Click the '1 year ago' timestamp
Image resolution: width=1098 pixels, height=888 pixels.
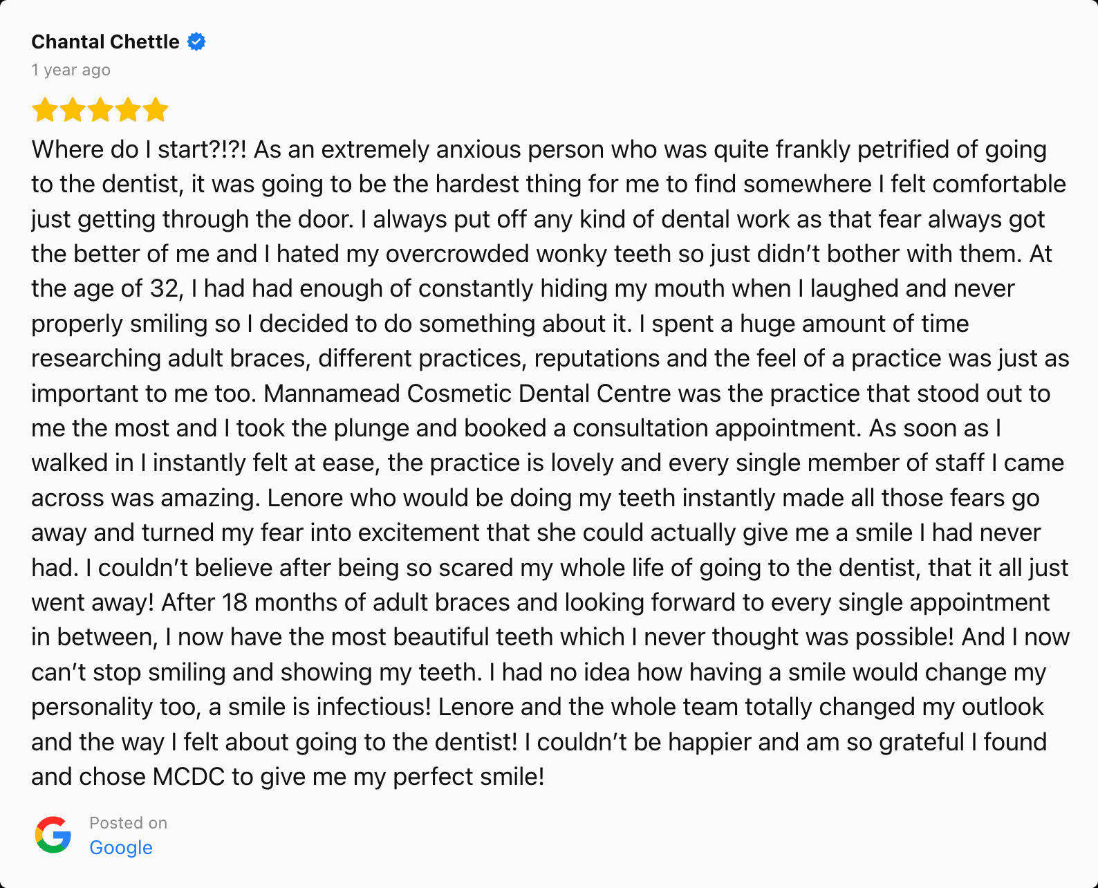71,70
